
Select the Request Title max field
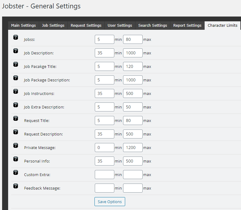pyautogui.click(x=133, y=120)
